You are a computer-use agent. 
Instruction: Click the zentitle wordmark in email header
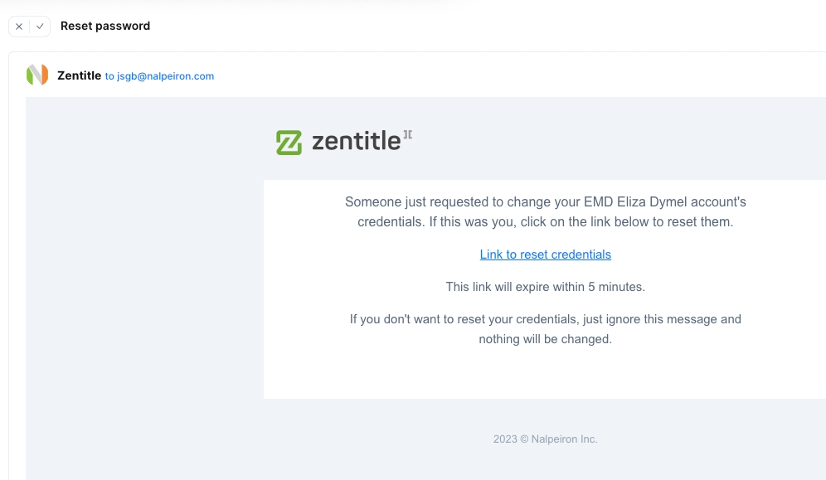(x=356, y=142)
